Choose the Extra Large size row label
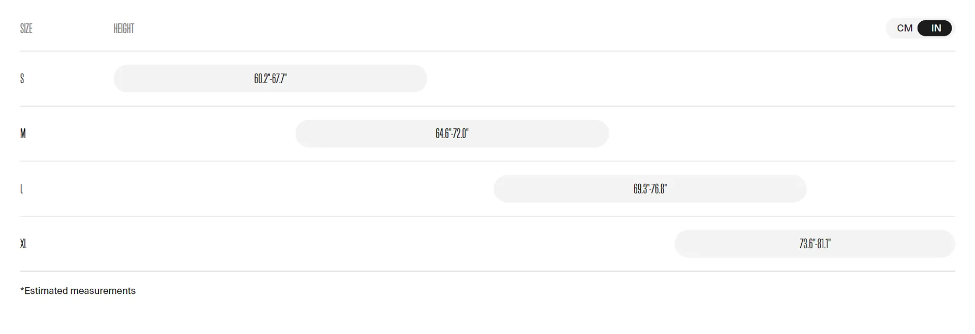This screenshot has width=975, height=334. [23, 244]
